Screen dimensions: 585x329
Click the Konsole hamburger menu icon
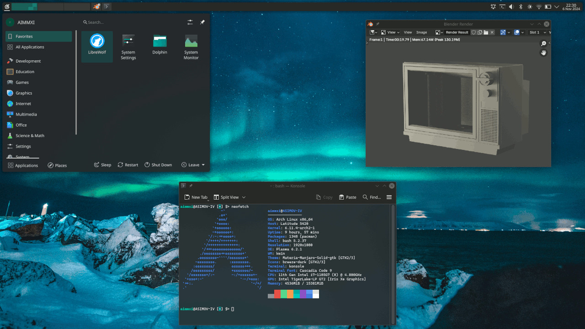[389, 197]
